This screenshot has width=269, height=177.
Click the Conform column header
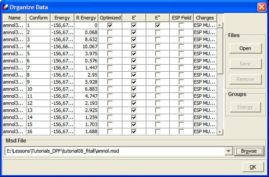(39, 18)
